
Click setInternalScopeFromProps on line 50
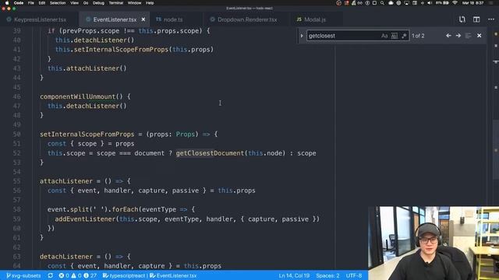click(87, 135)
